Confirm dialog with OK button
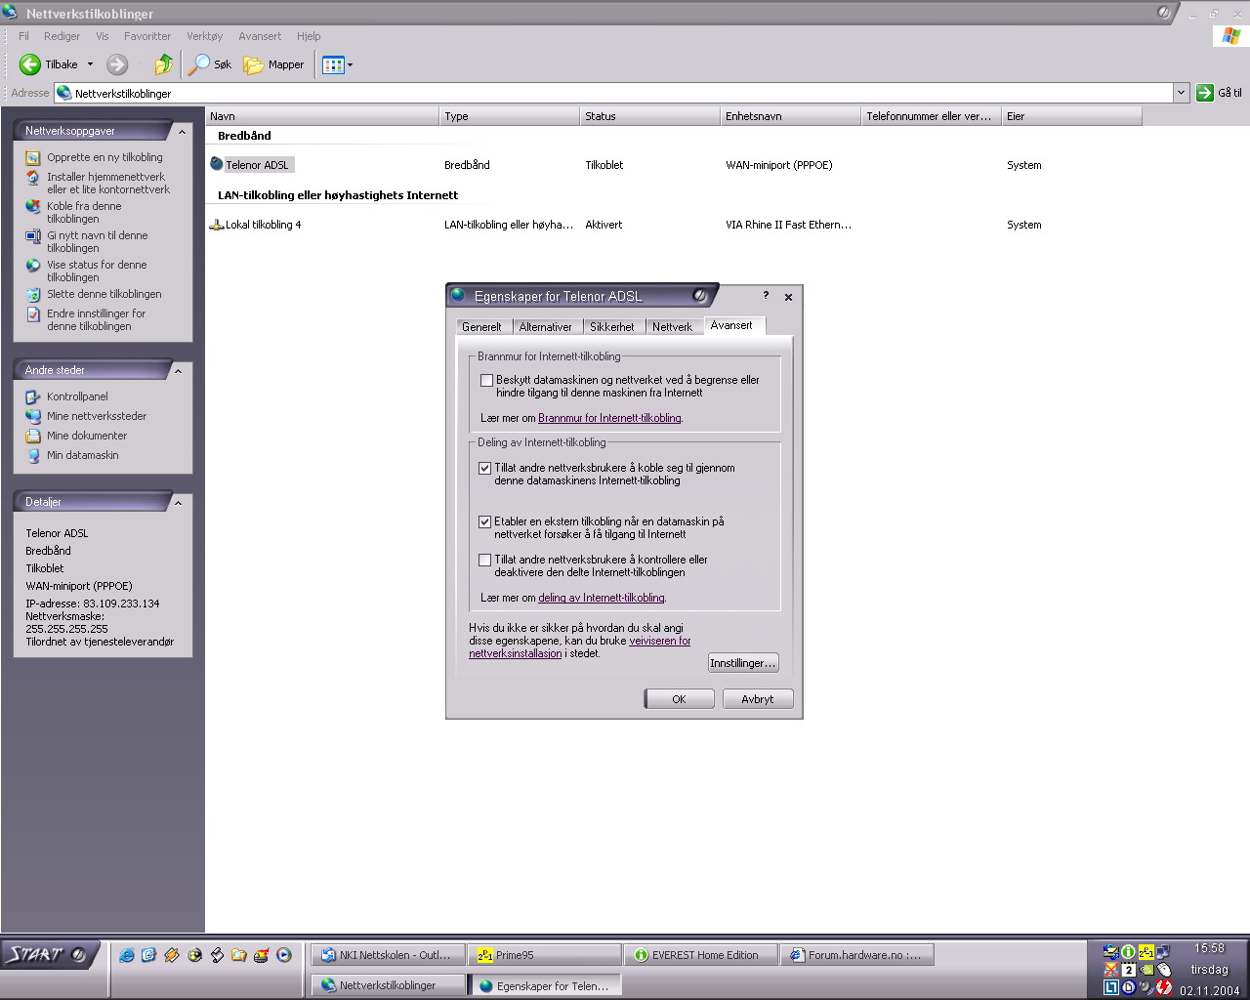This screenshot has width=1250, height=1000. point(679,699)
